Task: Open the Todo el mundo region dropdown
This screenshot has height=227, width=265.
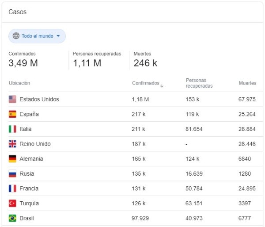Action: pyautogui.click(x=37, y=36)
